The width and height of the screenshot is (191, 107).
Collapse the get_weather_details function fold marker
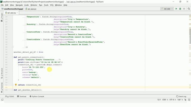[x=13, y=90]
